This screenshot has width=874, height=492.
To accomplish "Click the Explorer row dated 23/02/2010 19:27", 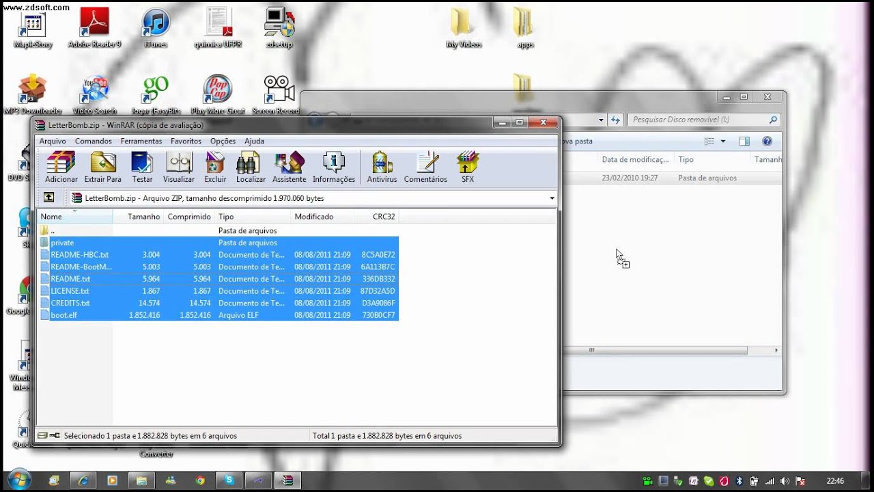I will pyautogui.click(x=673, y=178).
